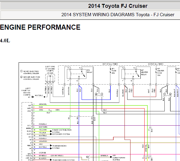Click the "(LEFT FRONT OF ENGINE COMPT)" location note
Image resolution: width=180 pixels, height=161 pixels.
[26, 92]
